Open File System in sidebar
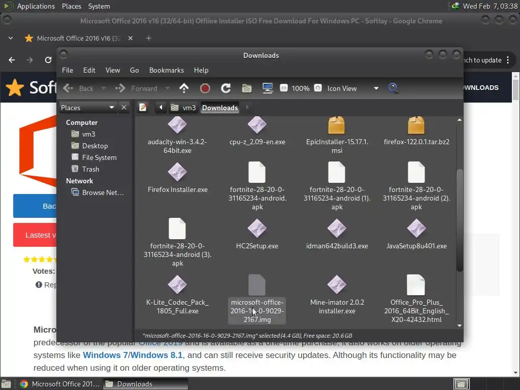Image resolution: width=520 pixels, height=390 pixels. pyautogui.click(x=94, y=157)
